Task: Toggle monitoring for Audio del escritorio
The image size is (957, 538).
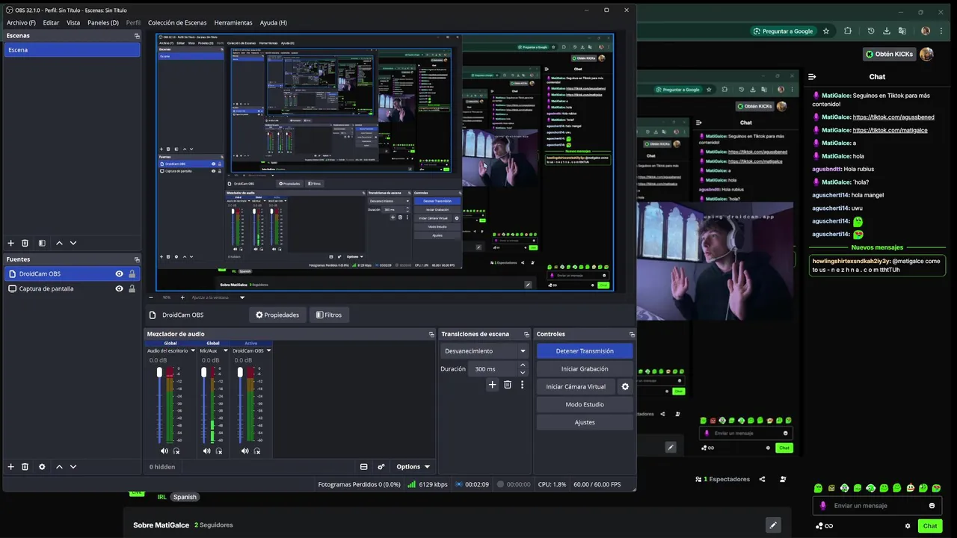Action: [x=176, y=451]
